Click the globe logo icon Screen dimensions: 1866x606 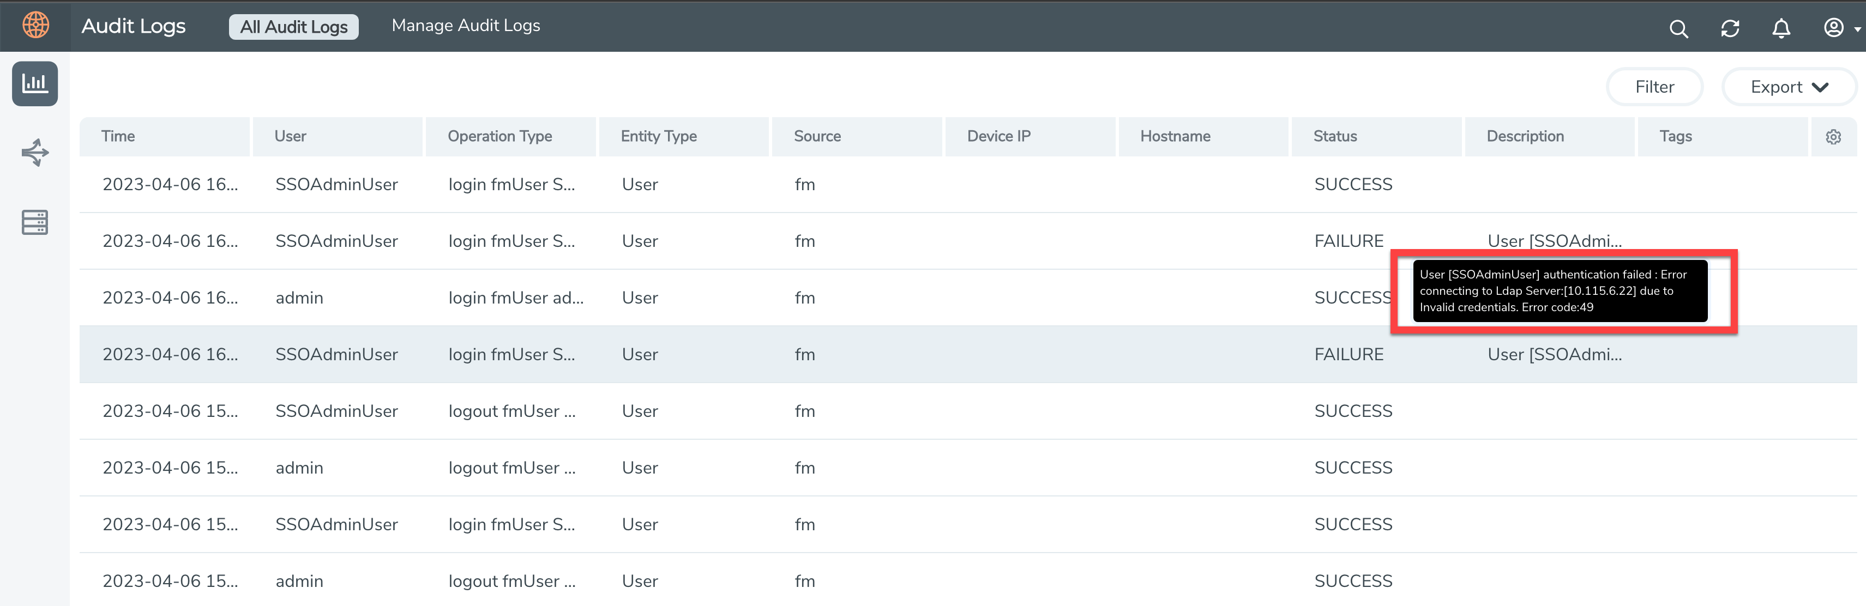35,25
